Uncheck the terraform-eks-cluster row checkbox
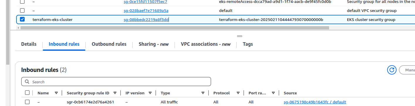Screen dimensions: 415x106 click(x=22, y=20)
